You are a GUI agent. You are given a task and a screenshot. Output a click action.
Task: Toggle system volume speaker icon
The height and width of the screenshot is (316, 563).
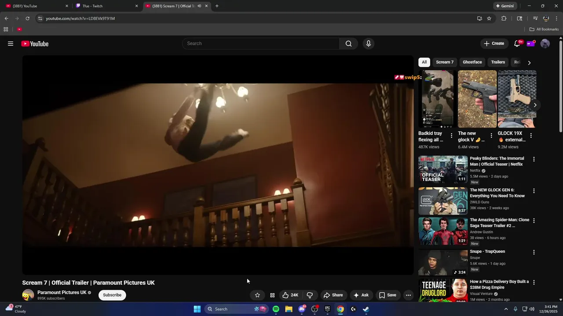coord(532,309)
